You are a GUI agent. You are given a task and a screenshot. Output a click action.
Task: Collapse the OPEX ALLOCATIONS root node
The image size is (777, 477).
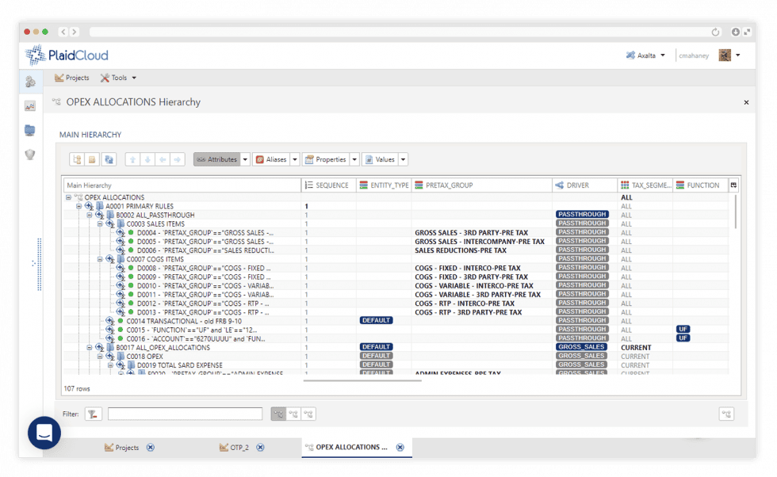point(68,197)
